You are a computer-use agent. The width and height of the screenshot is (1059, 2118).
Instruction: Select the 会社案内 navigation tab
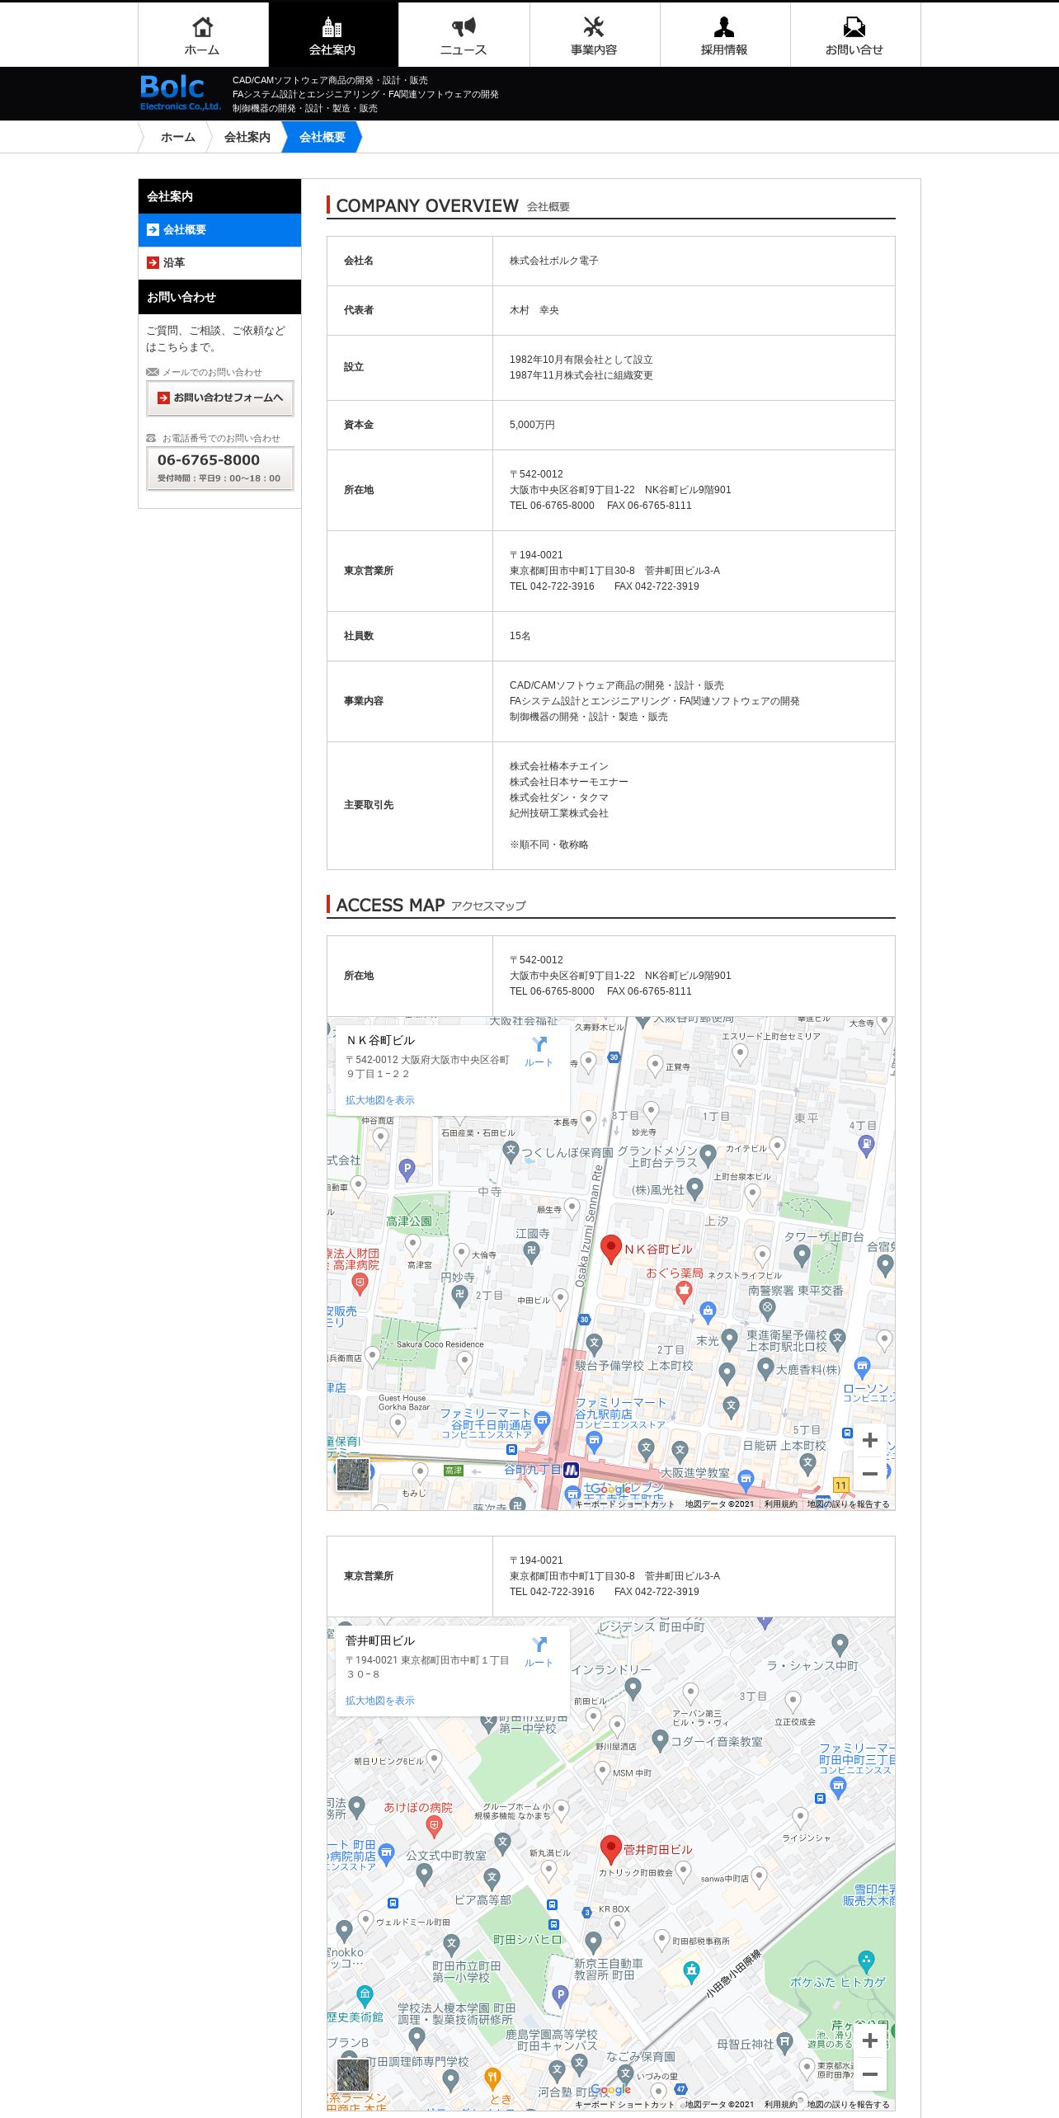tap(333, 35)
